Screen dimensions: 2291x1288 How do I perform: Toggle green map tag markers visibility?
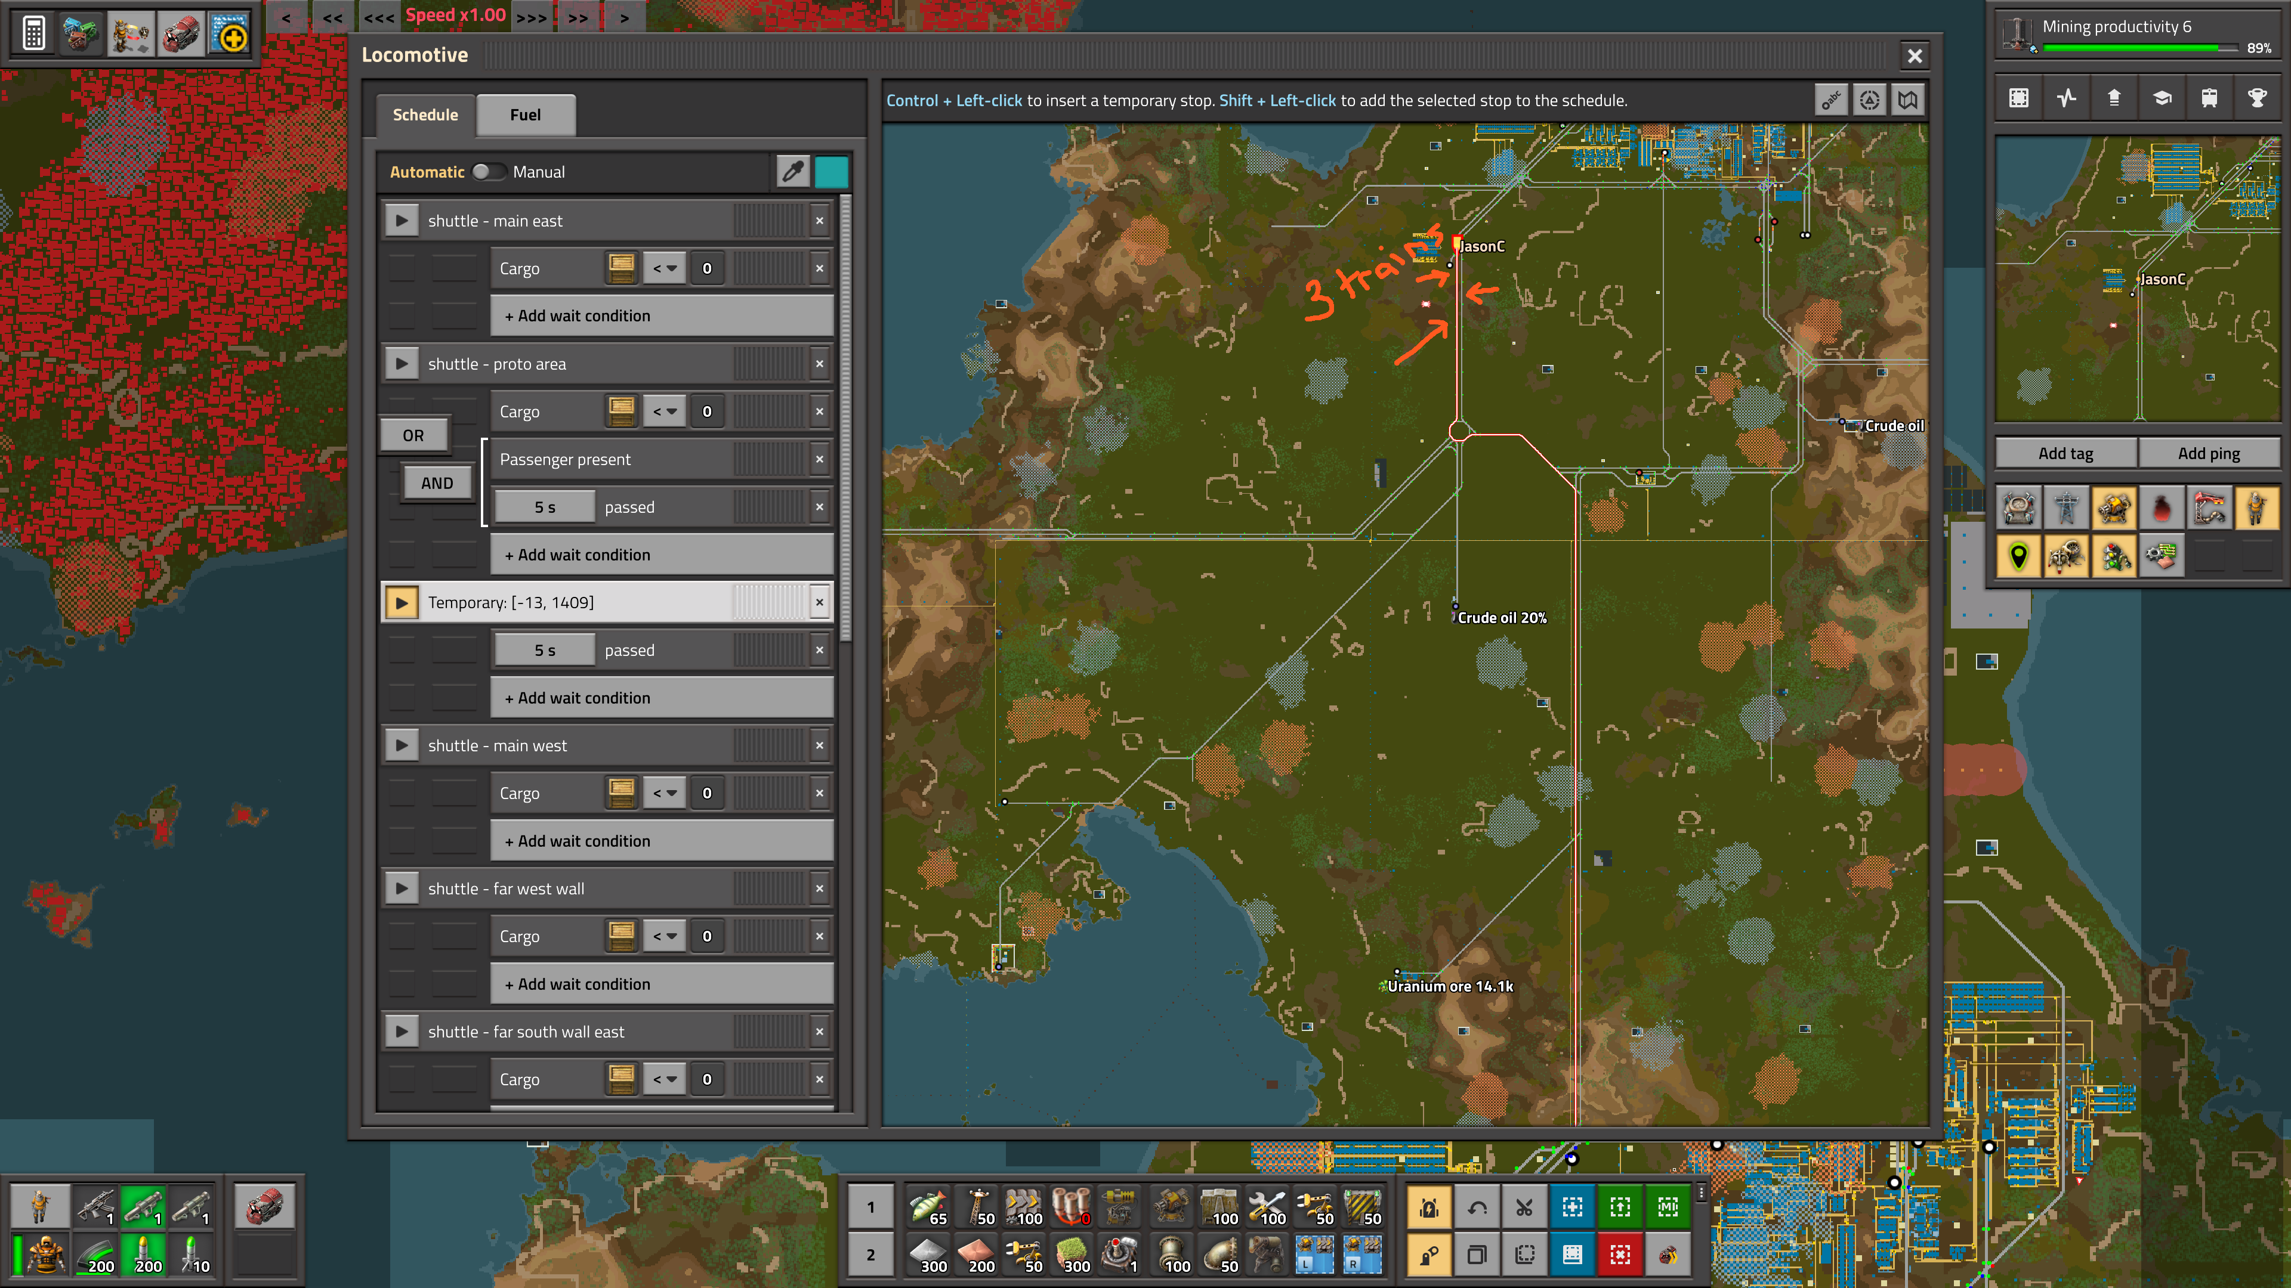2019,556
